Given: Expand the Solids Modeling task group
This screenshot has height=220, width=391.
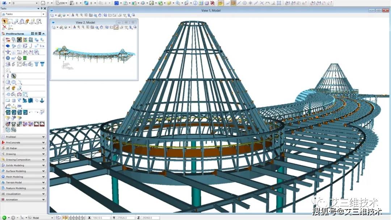Looking at the screenshot, I should coord(24,165).
